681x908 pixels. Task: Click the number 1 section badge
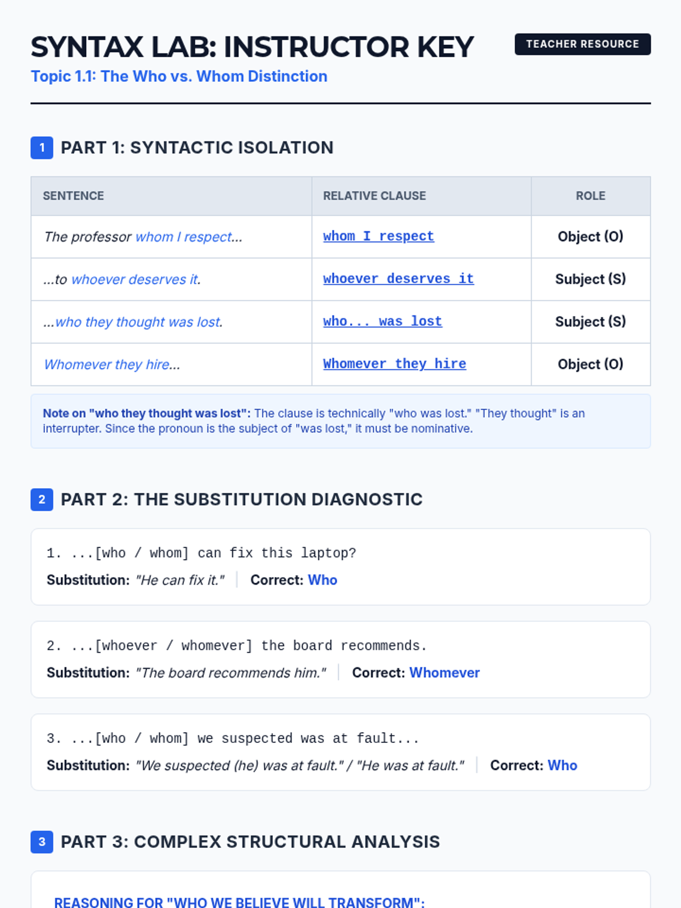41,148
